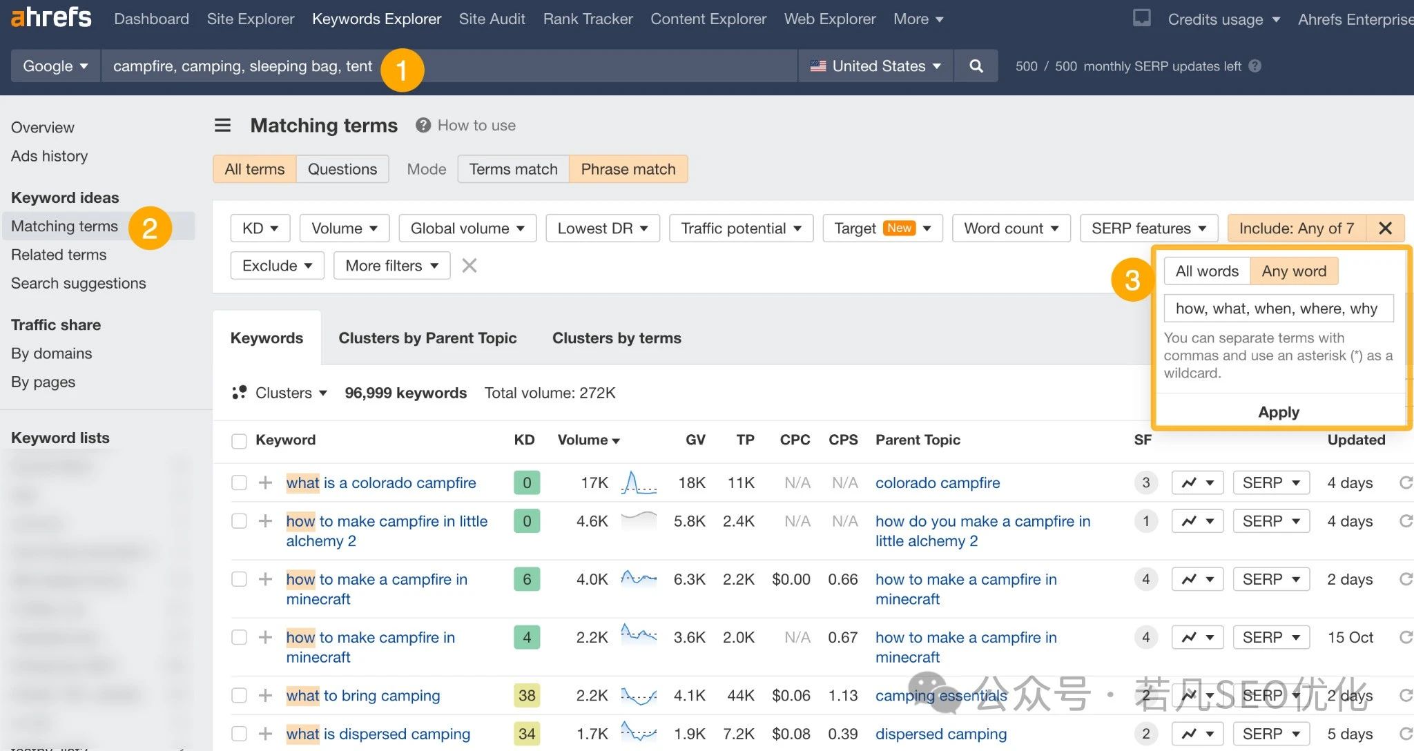Screen dimensions: 1414x751
Task: Clear all filters with the gray X
Action: click(x=469, y=265)
